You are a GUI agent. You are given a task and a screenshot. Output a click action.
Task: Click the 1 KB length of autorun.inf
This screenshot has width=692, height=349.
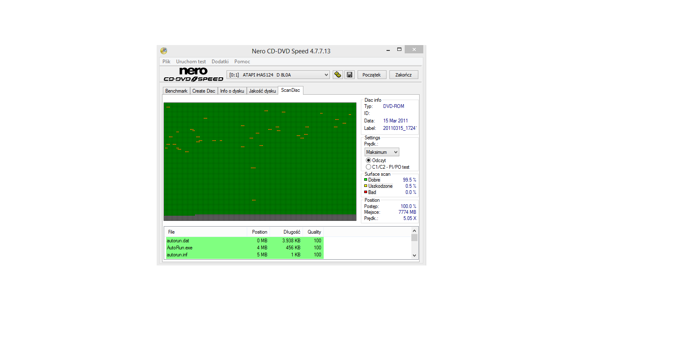296,255
